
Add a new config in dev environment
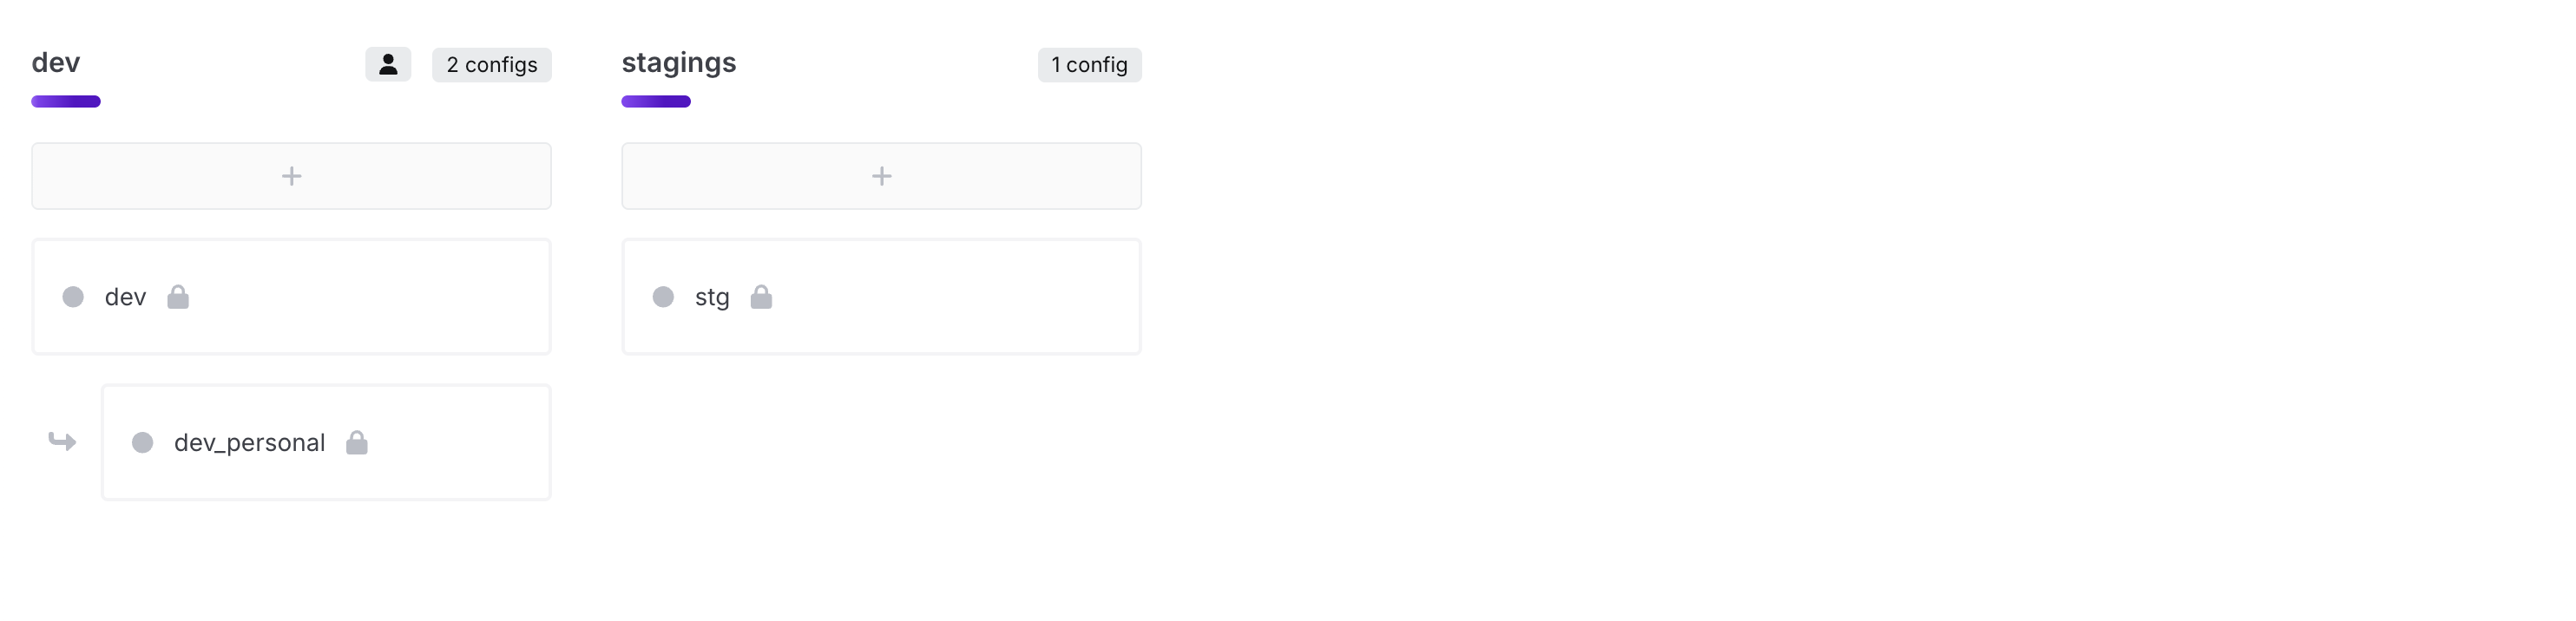[291, 176]
